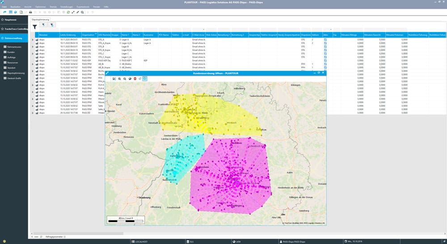Screen dimensions: 447x244
Task: Toggle Aktiv checkbox for STG_A_Kopie row
Action: coord(325,43)
